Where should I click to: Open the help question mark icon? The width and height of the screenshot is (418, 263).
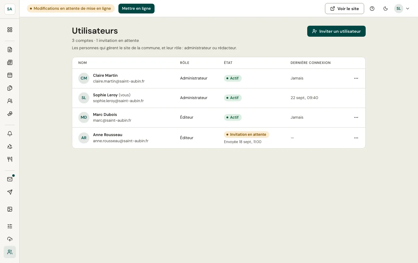pos(372,9)
